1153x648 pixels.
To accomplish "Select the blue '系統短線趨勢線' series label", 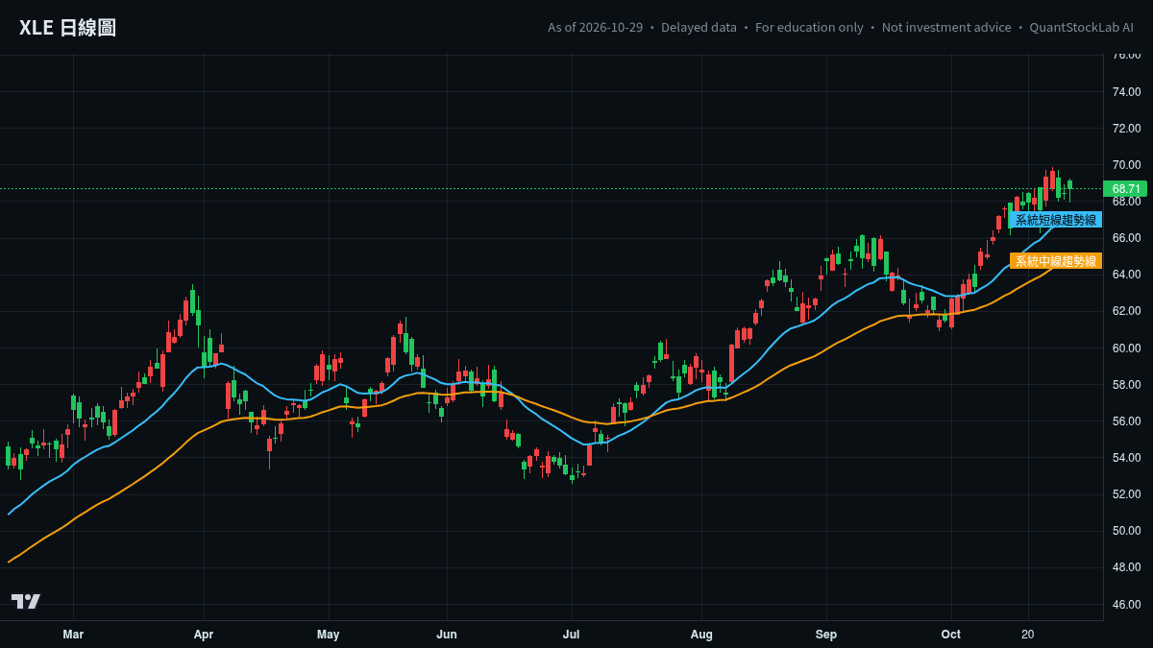I will coord(1055,220).
